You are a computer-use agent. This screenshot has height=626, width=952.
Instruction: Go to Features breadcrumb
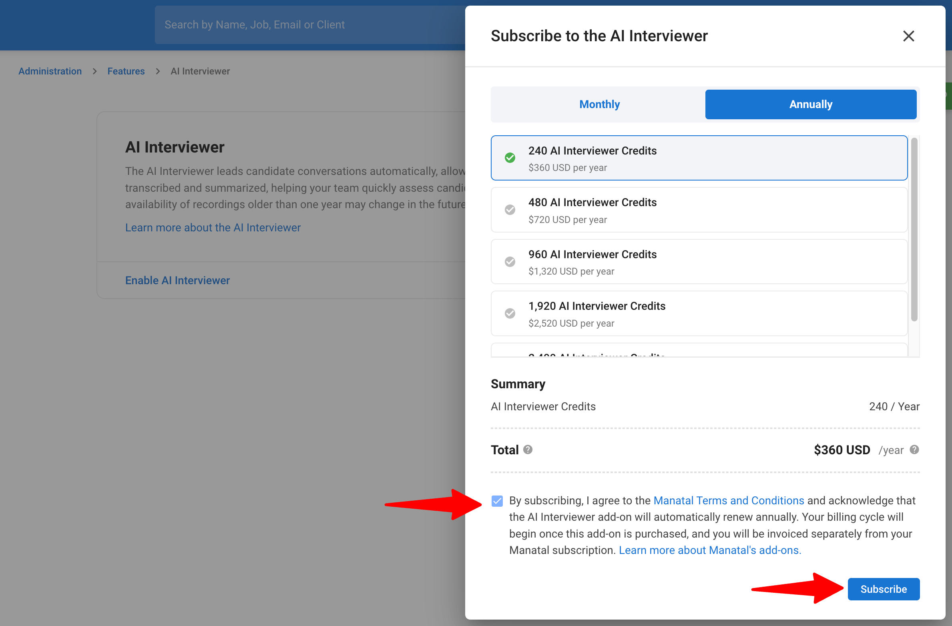click(x=126, y=71)
